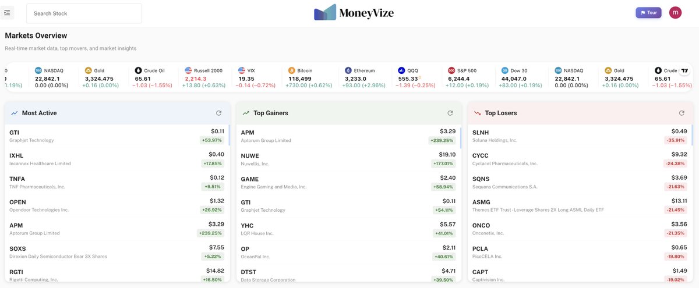This screenshot has width=699, height=288.
Task: Open SLNH Soluna Holdings row
Action: point(580,136)
